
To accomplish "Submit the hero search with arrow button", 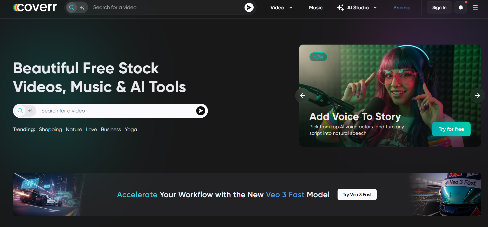I will tap(200, 111).
